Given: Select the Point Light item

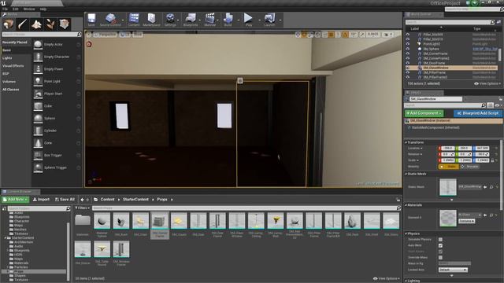Looking at the screenshot, I should click(x=57, y=82).
